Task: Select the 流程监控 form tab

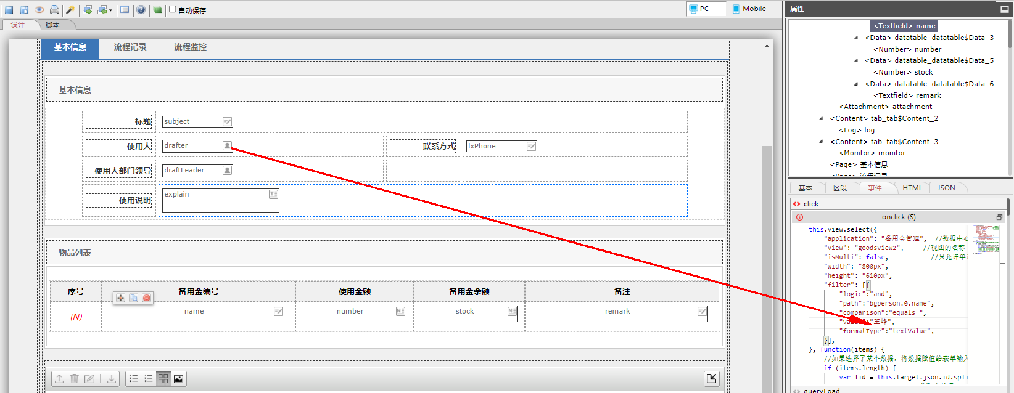Action: coord(190,47)
